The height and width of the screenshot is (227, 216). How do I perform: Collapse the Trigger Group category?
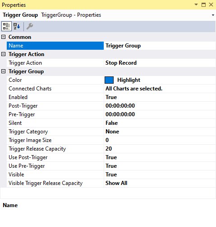[x=3, y=71]
